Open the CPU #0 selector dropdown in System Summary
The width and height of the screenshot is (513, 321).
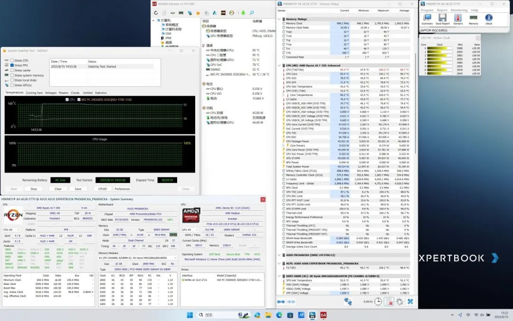click(x=11, y=230)
